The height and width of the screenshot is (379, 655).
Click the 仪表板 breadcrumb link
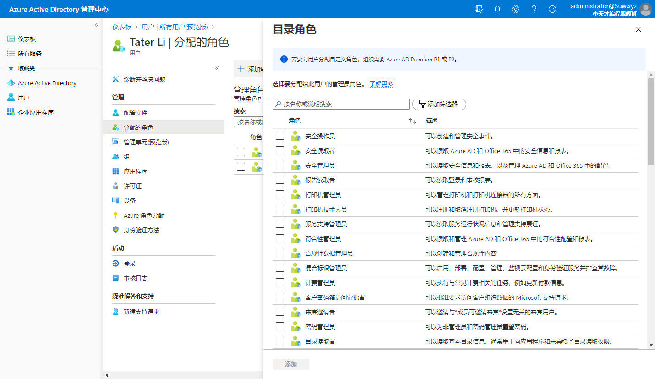pos(122,27)
